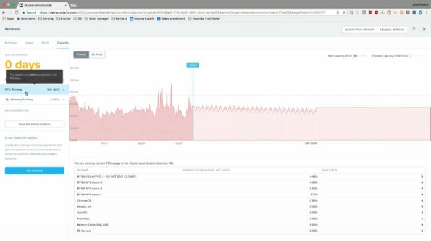Click VM row ChromeOS

pos(249,201)
